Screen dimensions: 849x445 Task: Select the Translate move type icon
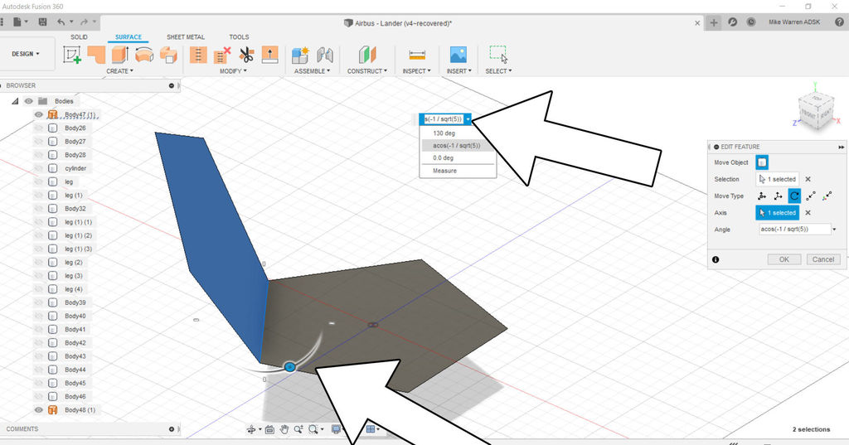pos(778,196)
